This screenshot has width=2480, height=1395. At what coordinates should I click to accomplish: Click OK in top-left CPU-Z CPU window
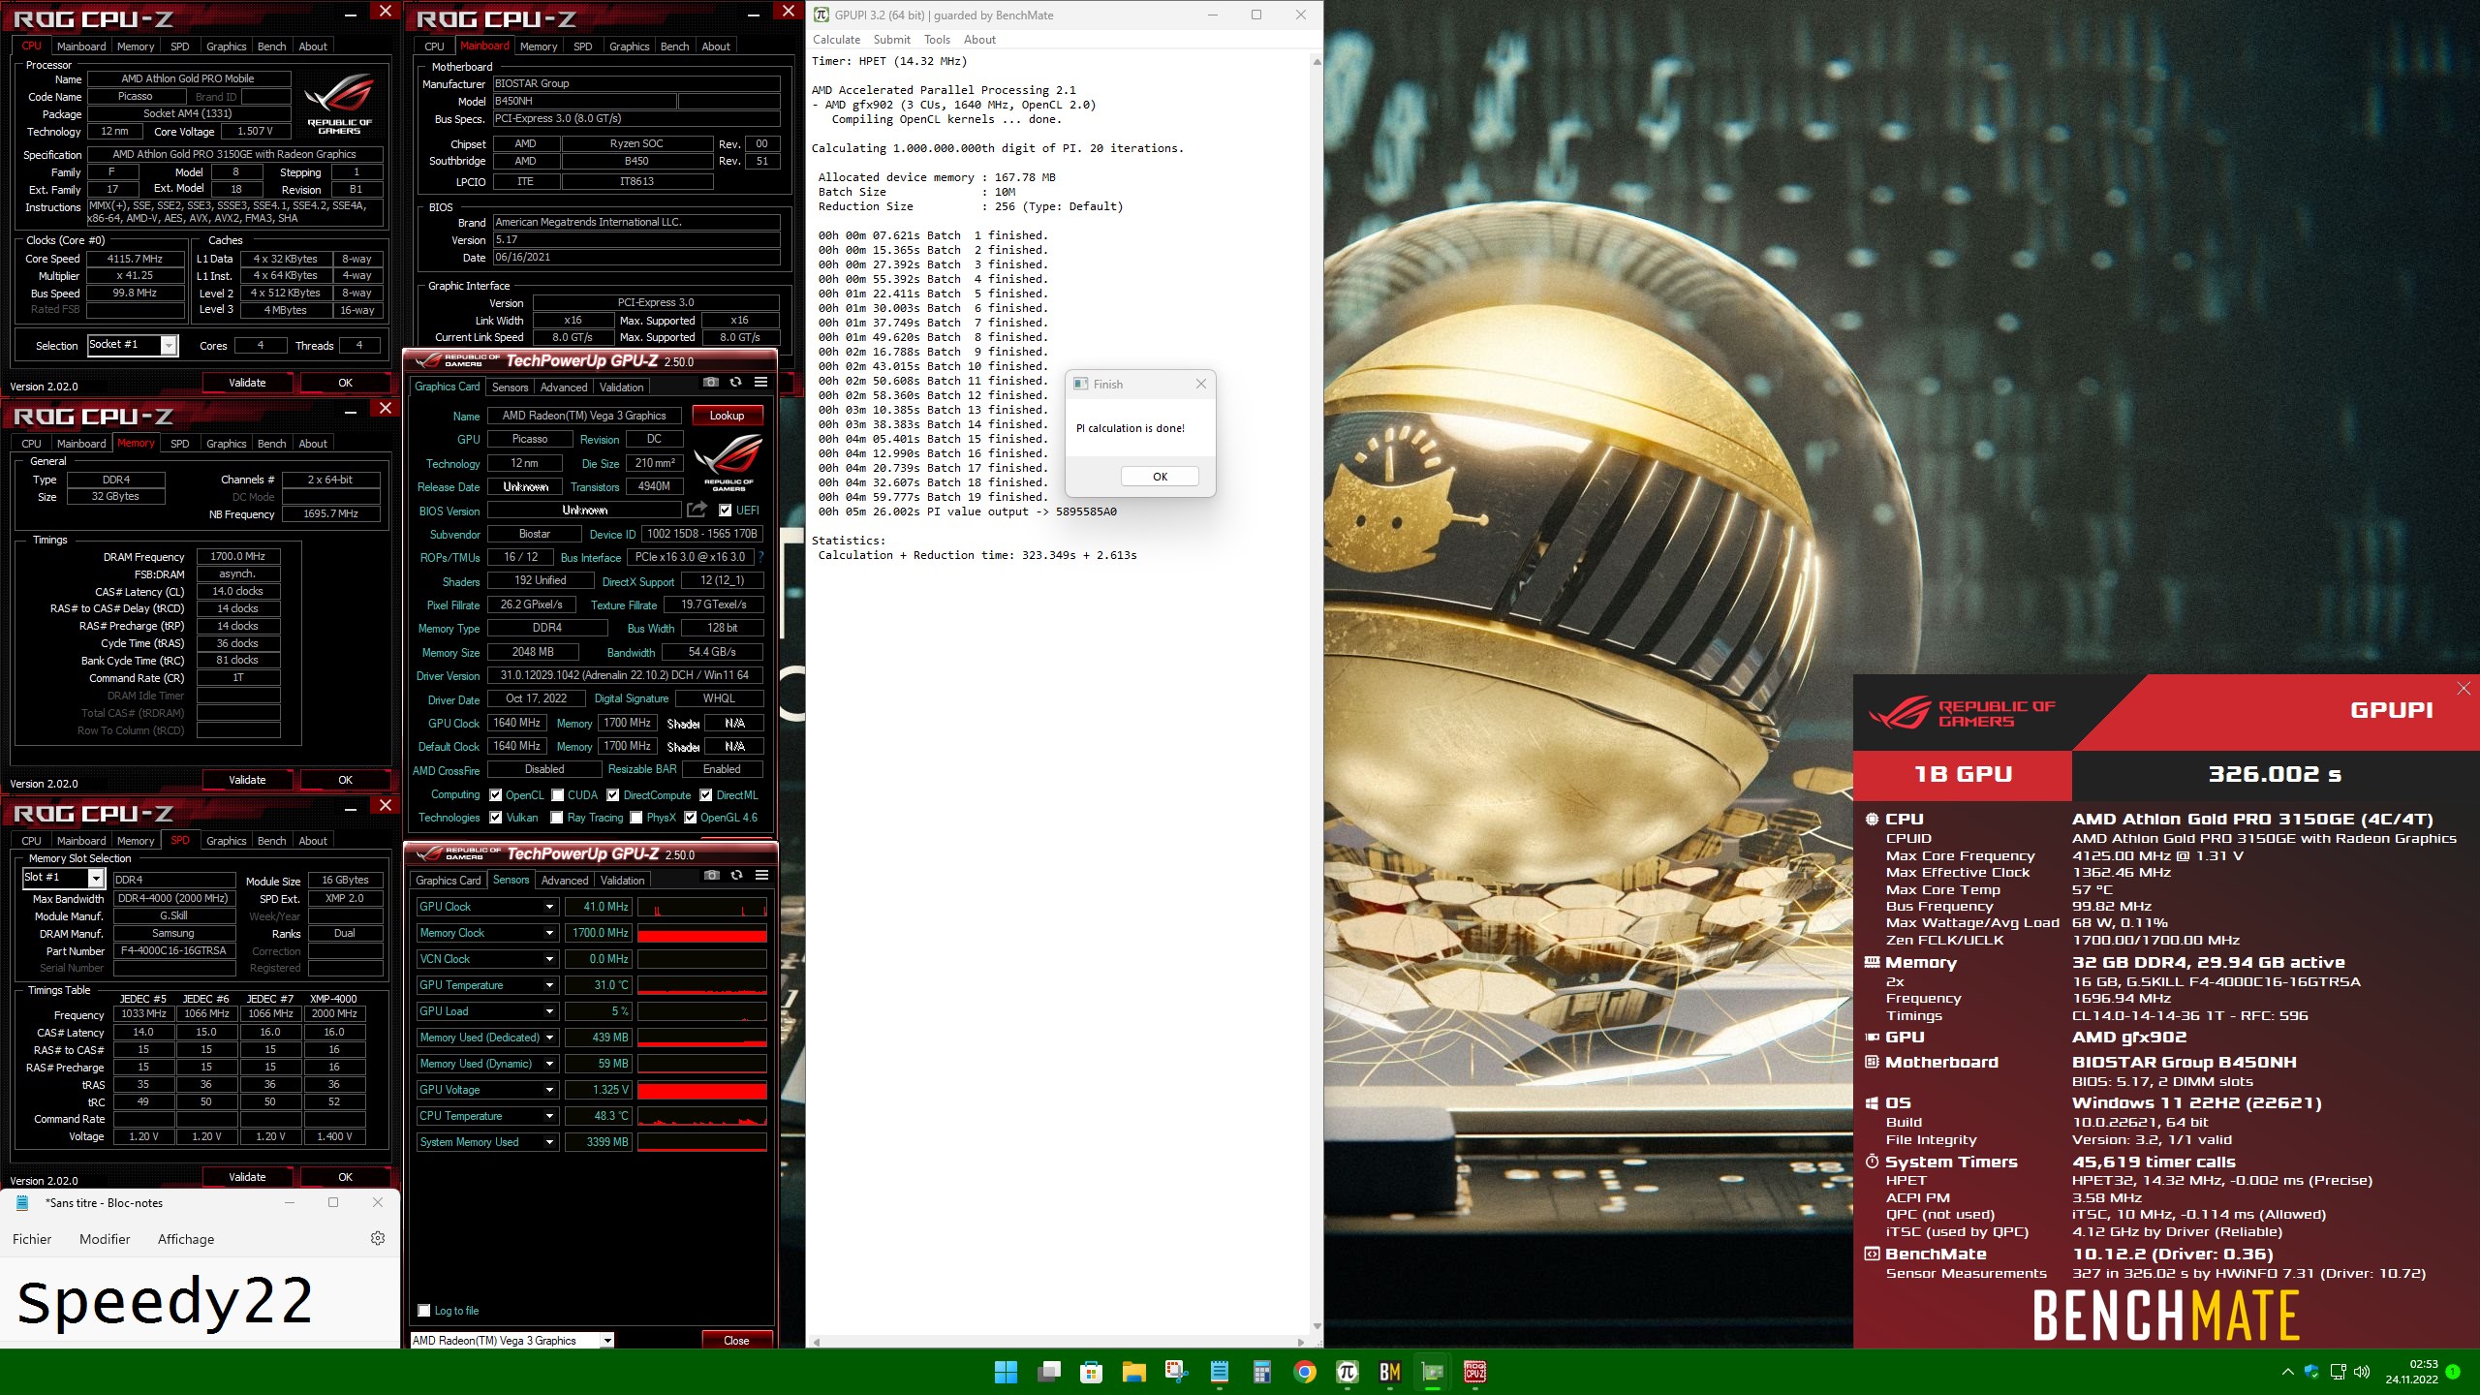click(345, 383)
